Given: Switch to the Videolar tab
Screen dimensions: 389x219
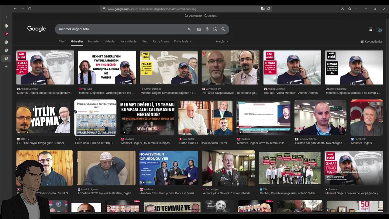Looking at the screenshot, I should click(110, 41).
